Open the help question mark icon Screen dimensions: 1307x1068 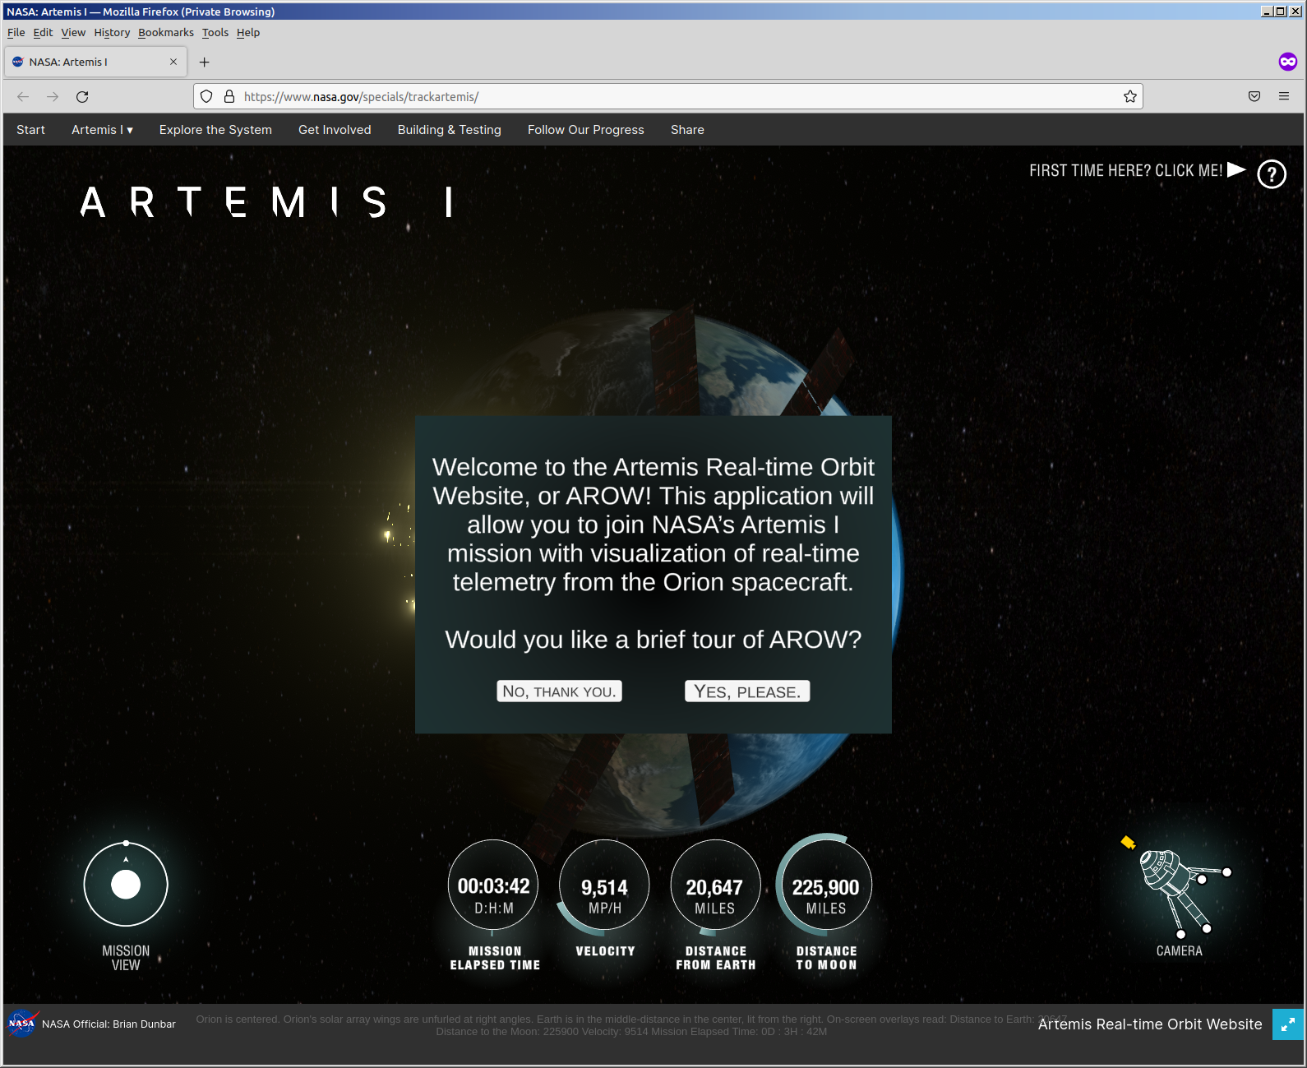[x=1272, y=174]
